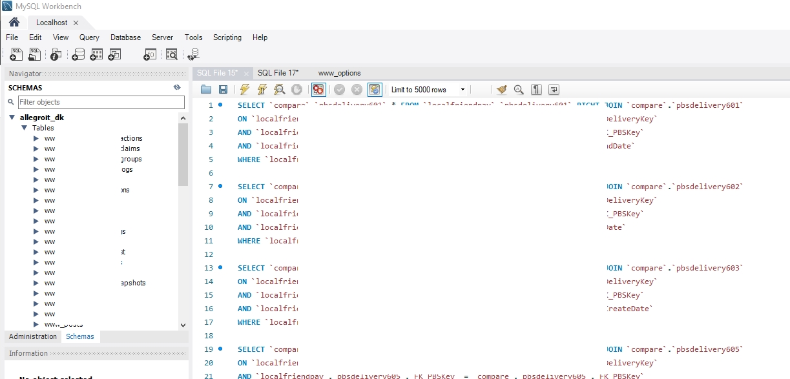
Task: Open the Query menu
Action: [88, 37]
